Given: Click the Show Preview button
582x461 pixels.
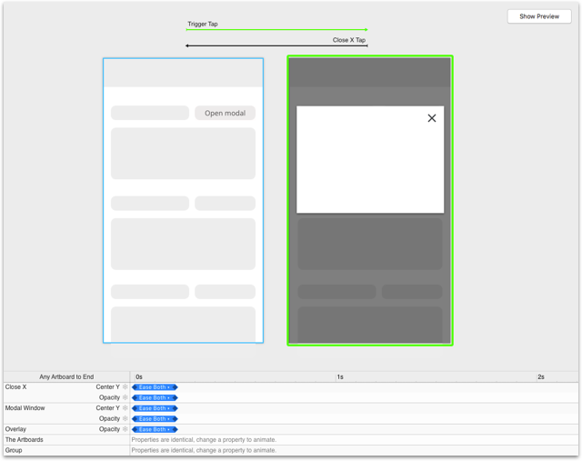Looking at the screenshot, I should (x=539, y=16).
